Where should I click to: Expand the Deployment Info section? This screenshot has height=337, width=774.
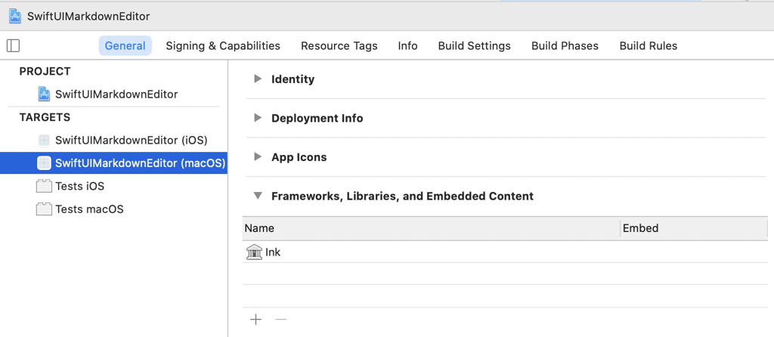coord(258,118)
